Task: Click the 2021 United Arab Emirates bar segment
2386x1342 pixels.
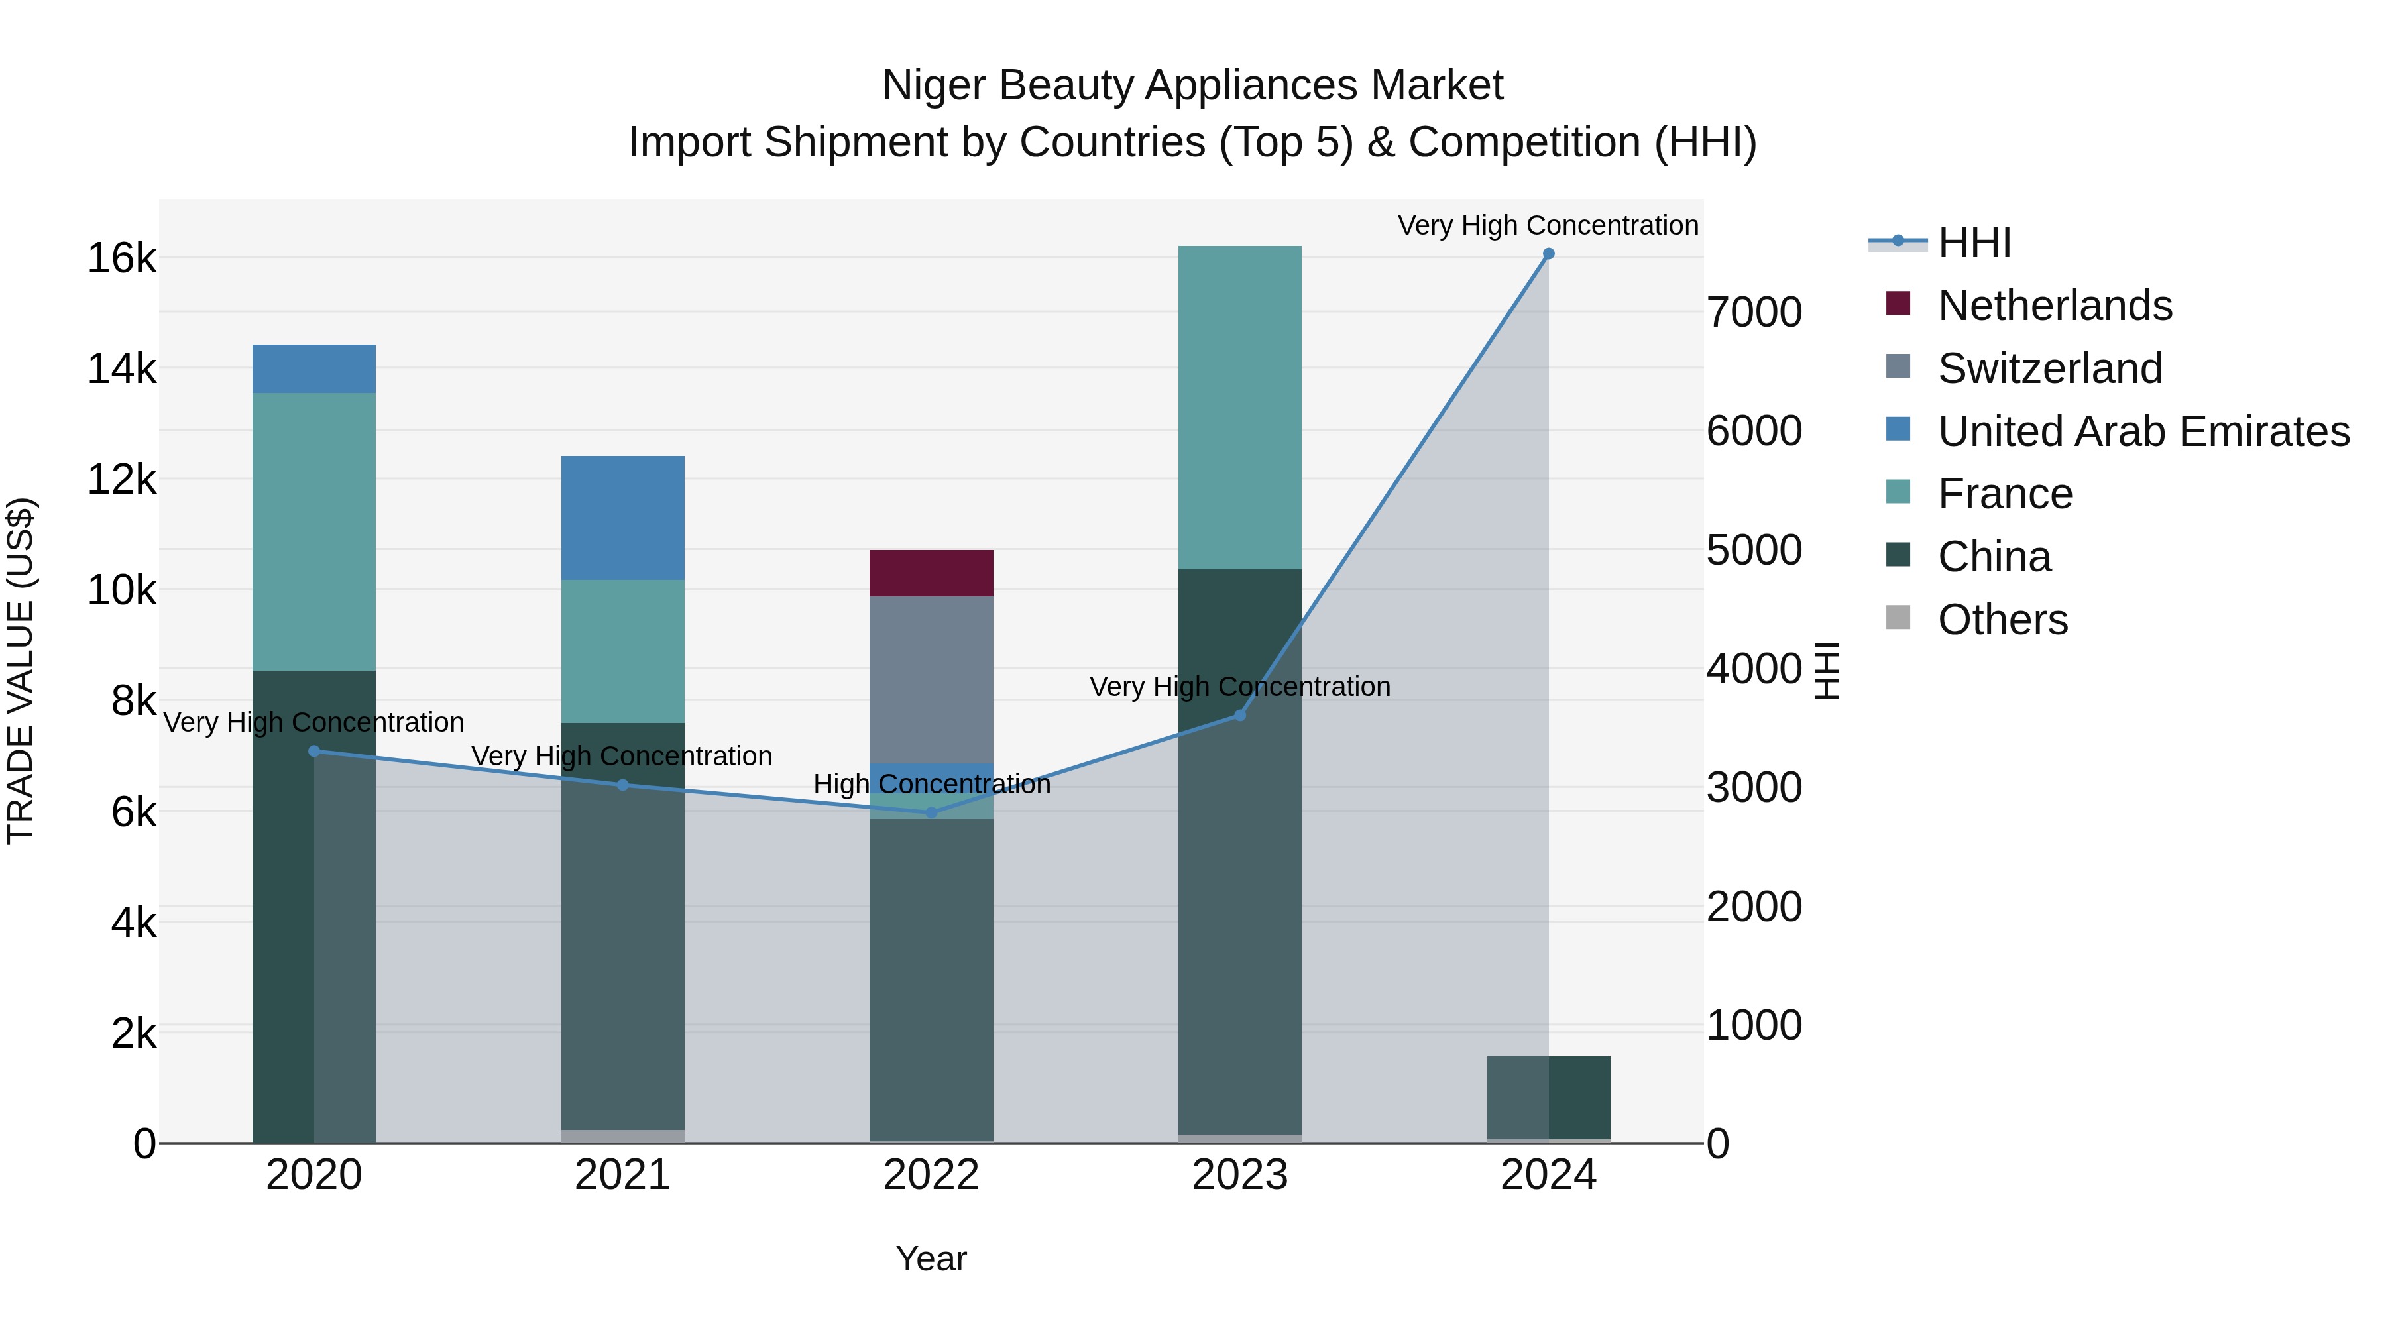Action: point(622,518)
